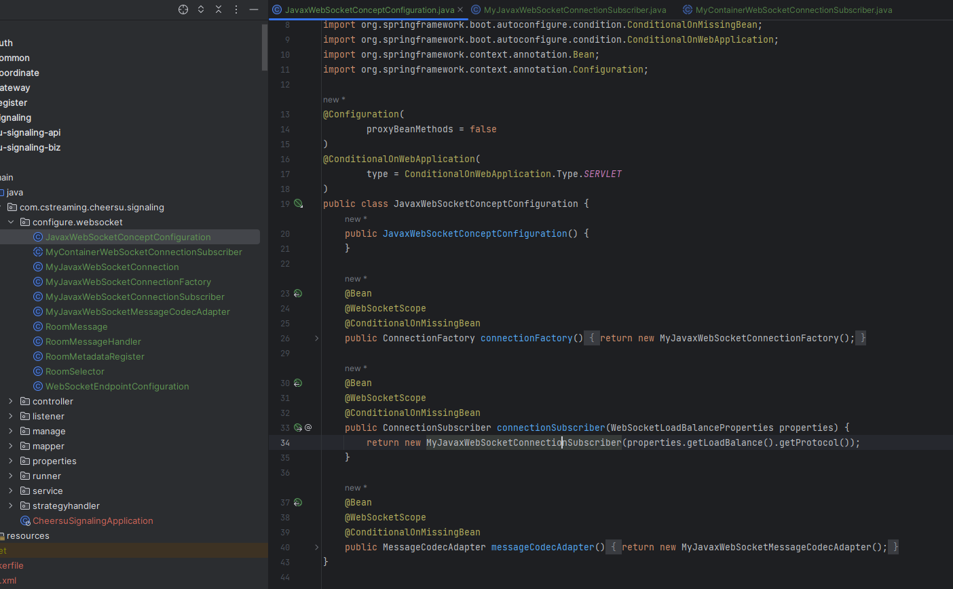Click the MyJavaxWebSocketConnectionFactory class icon
This screenshot has width=953, height=589.
(38, 282)
